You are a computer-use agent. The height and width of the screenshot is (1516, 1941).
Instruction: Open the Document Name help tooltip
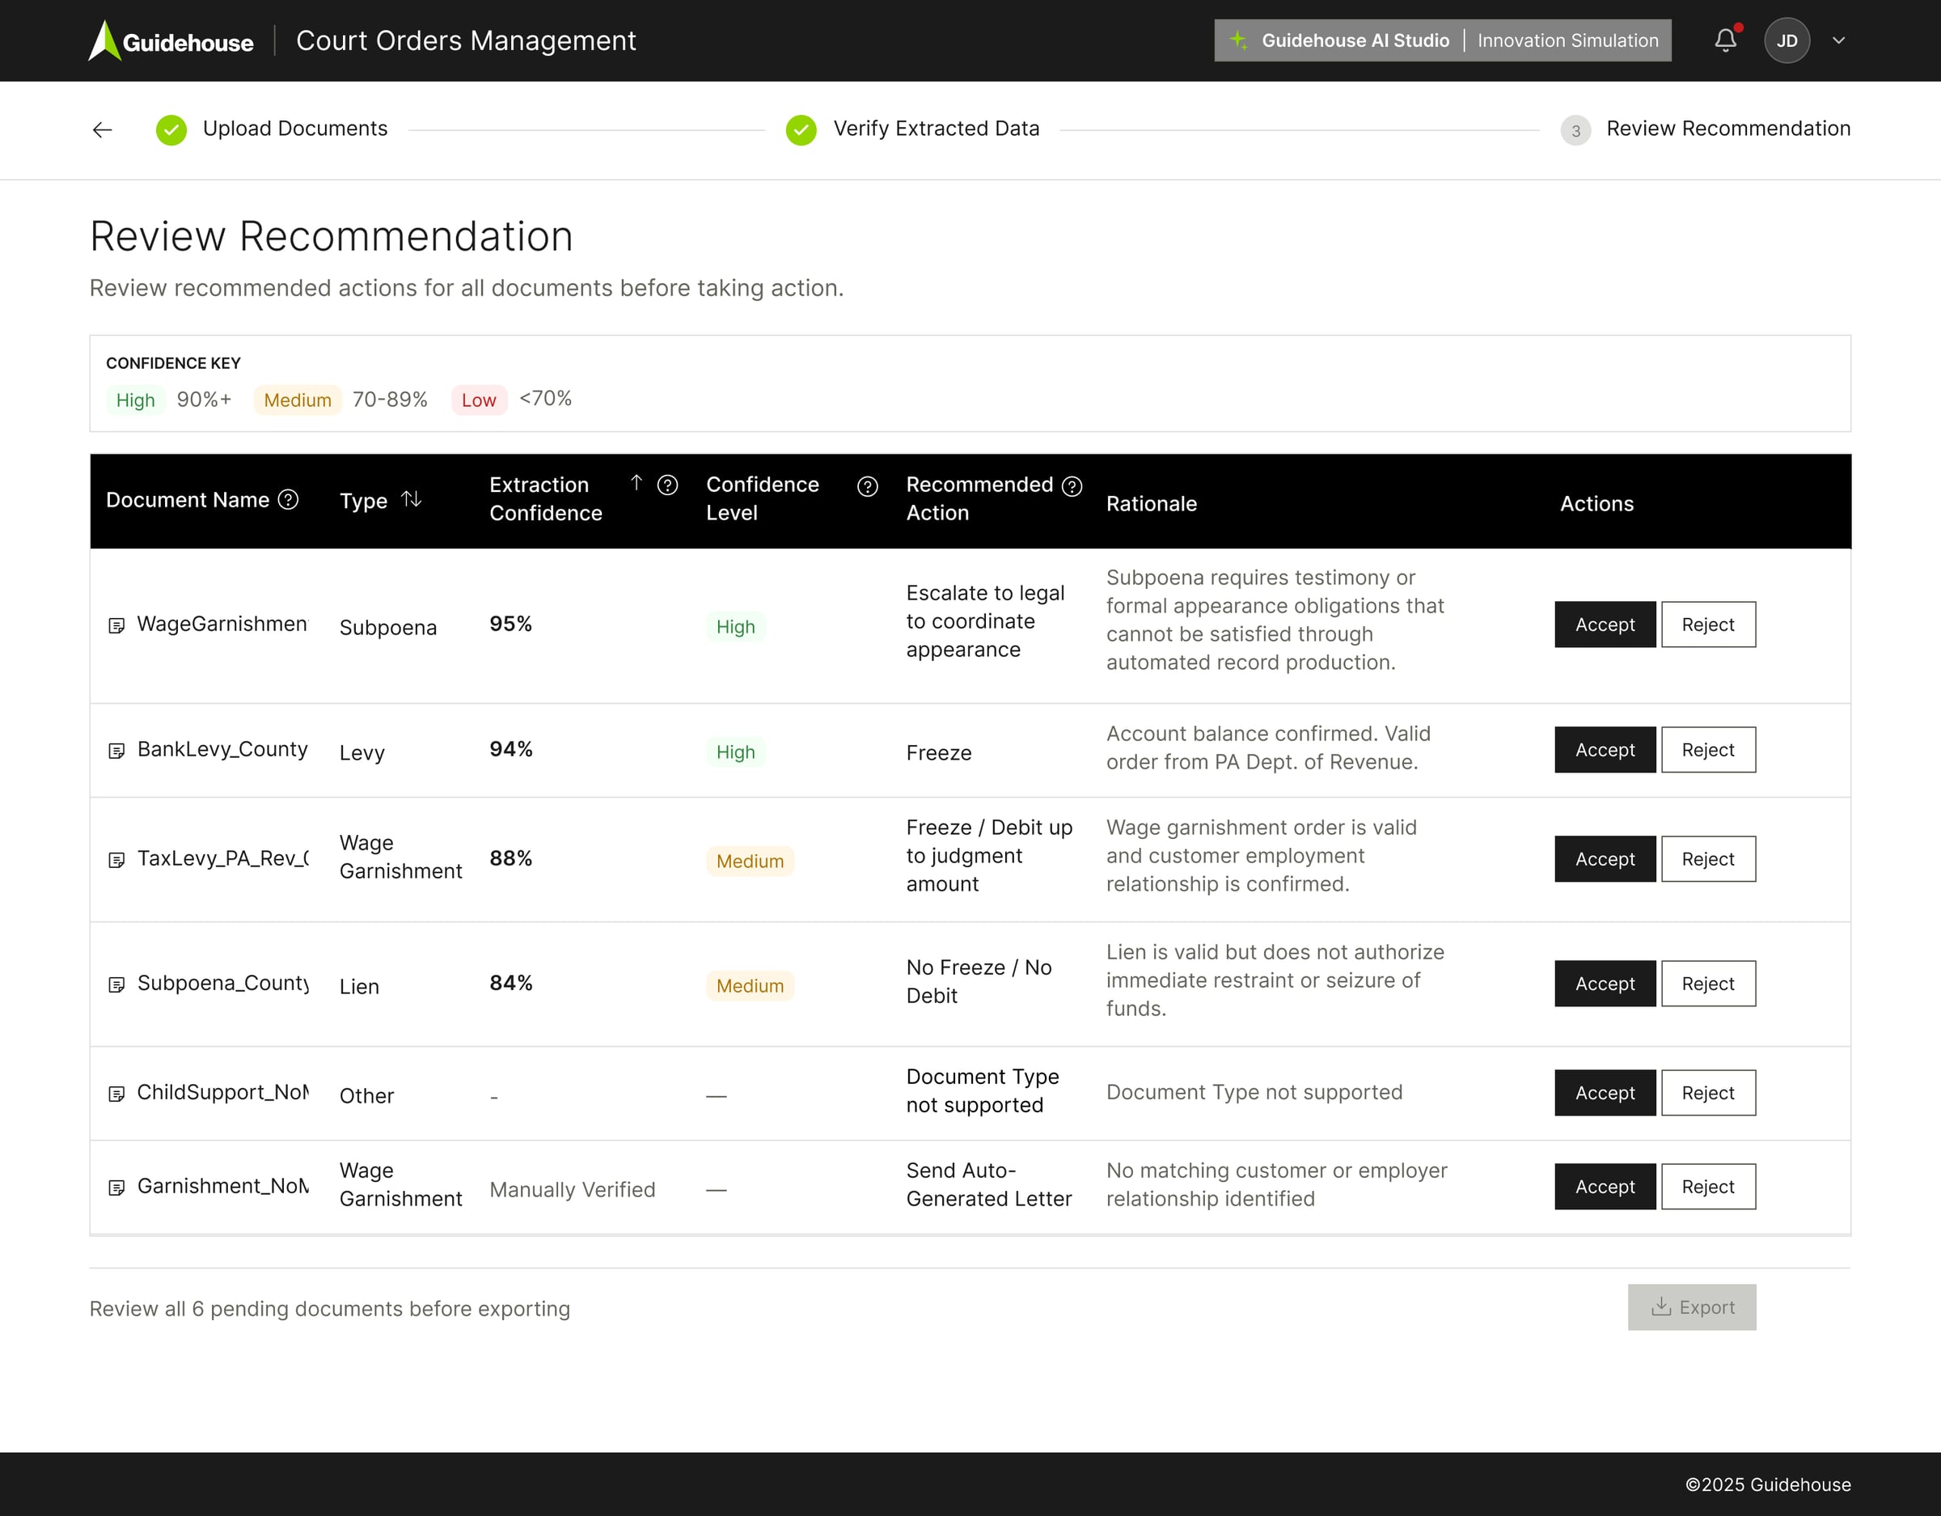click(288, 500)
